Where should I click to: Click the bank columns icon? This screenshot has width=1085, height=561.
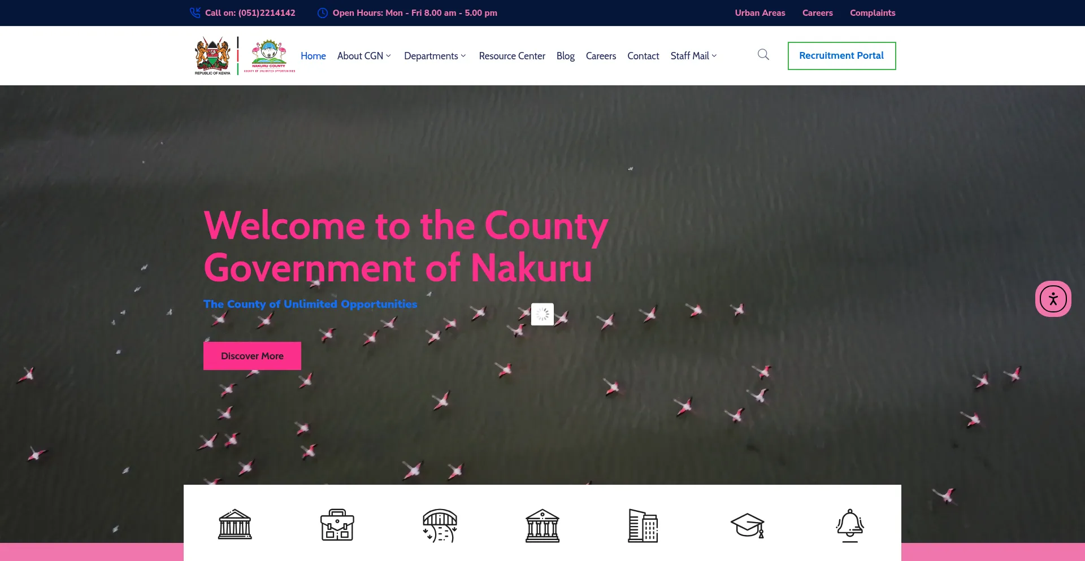coord(542,525)
